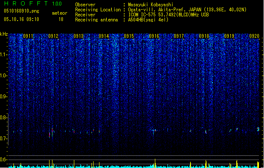Click the 1.0 kHz axis label
This screenshot has height=168, width=264.
(x=4, y=76)
